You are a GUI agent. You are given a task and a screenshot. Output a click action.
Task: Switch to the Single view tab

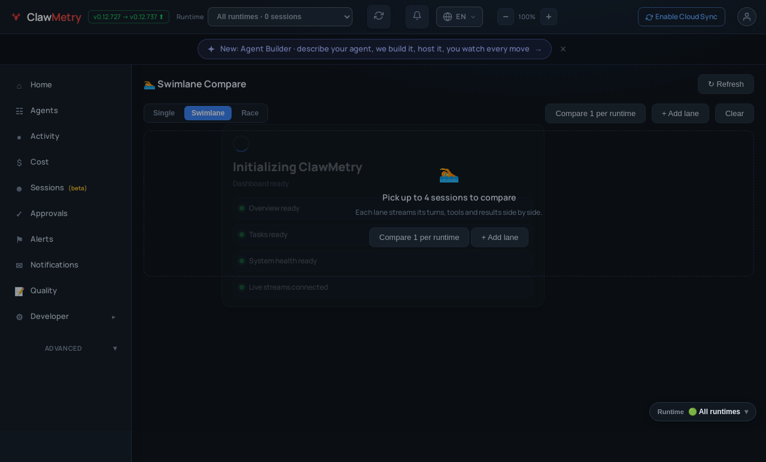[x=164, y=113]
